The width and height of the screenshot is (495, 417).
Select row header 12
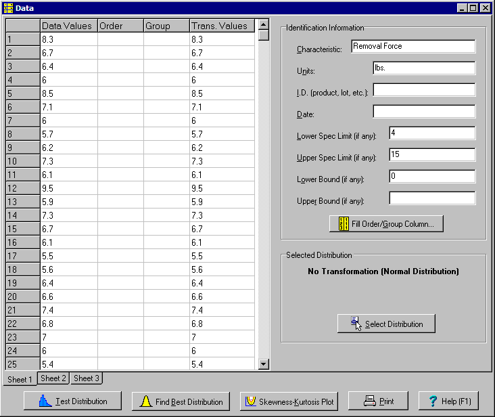coord(23,188)
